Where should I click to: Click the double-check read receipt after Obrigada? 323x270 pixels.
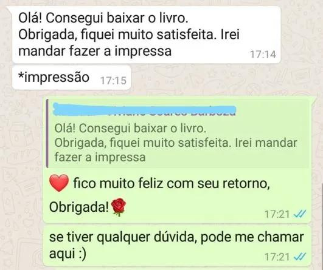coord(300,214)
